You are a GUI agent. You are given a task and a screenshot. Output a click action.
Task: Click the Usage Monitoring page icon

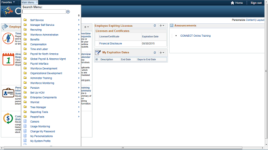click(x=25, y=126)
